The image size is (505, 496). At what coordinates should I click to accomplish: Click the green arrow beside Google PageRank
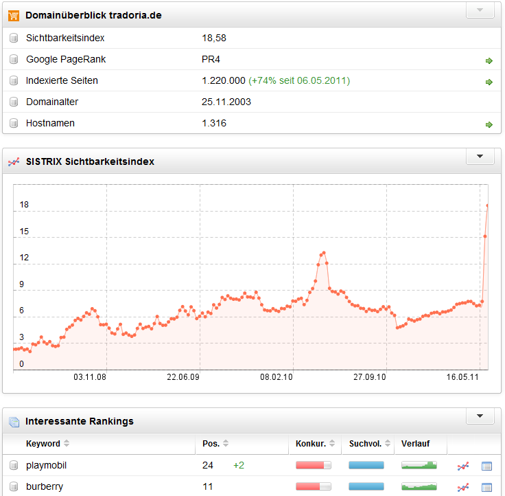pyautogui.click(x=489, y=60)
